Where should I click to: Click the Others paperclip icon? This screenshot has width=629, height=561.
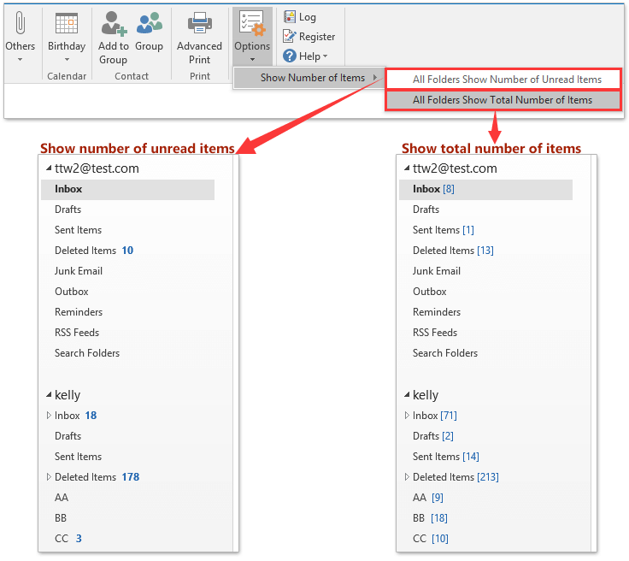pyautogui.click(x=20, y=25)
